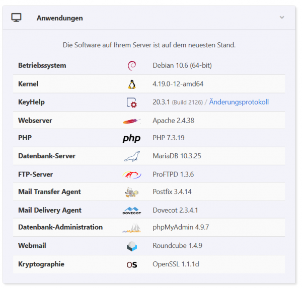
Task: Click the Datenbank-Administration row label
Action: [60, 227]
